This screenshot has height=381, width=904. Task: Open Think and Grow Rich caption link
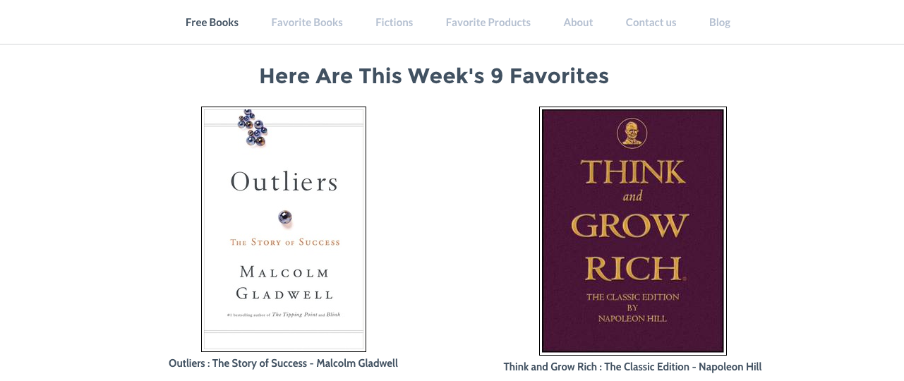tap(632, 367)
